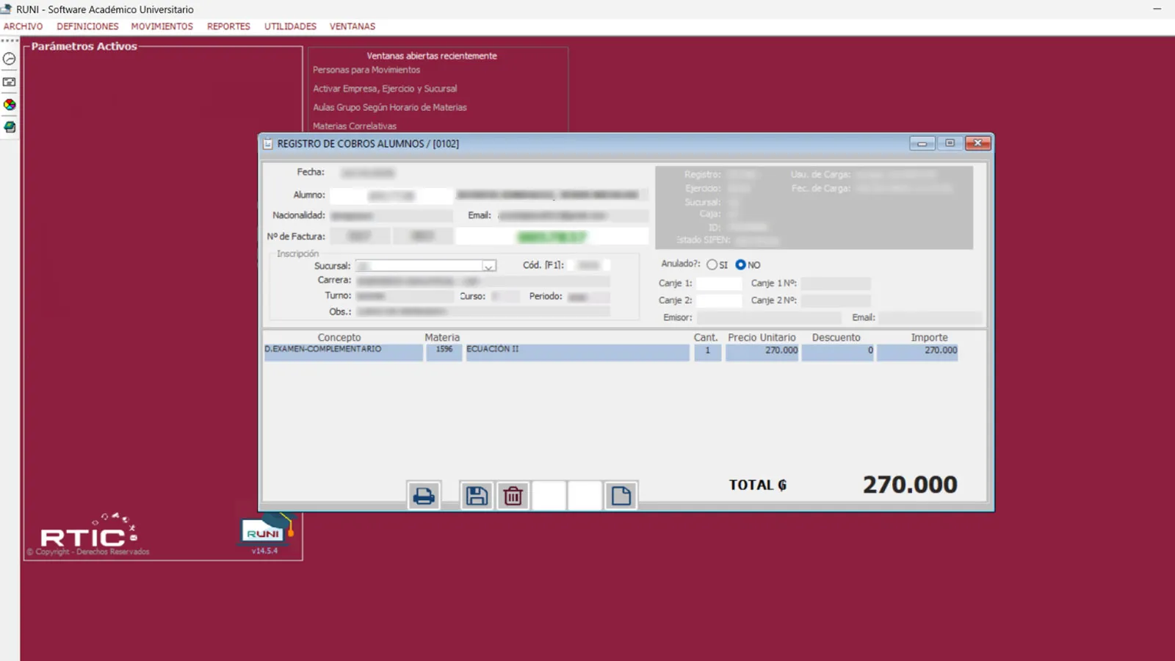This screenshot has width=1175, height=661.
Task: Click the Canje 1 Nº field
Action: pos(836,283)
